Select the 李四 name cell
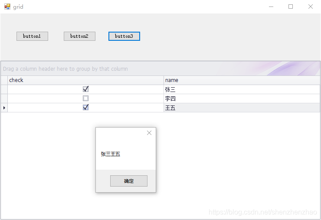This screenshot has width=321, height=220. click(242, 99)
